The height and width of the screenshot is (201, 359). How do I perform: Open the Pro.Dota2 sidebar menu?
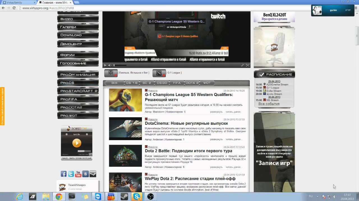(78, 107)
